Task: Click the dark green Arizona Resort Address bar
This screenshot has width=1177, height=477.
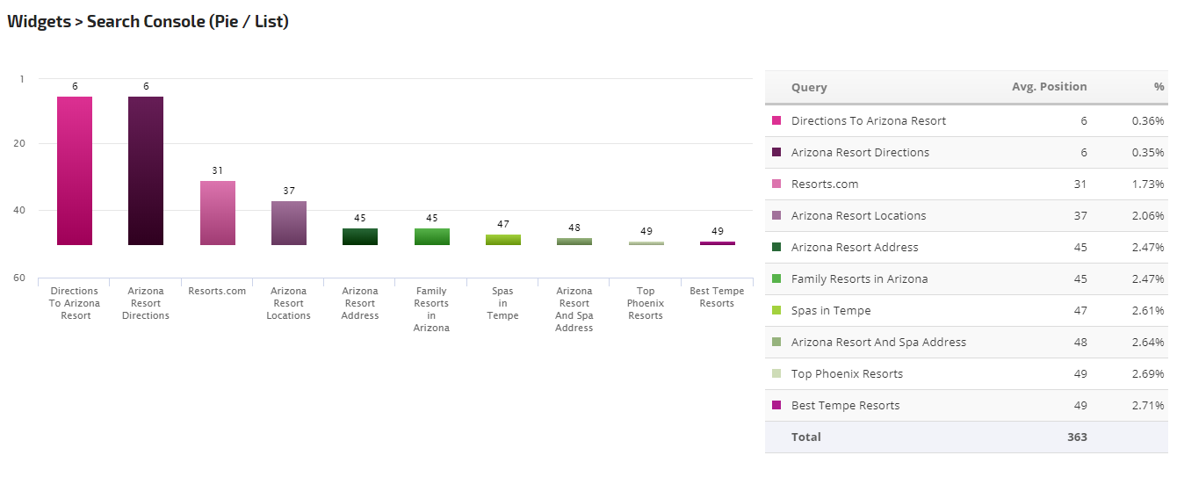Action: pos(360,236)
